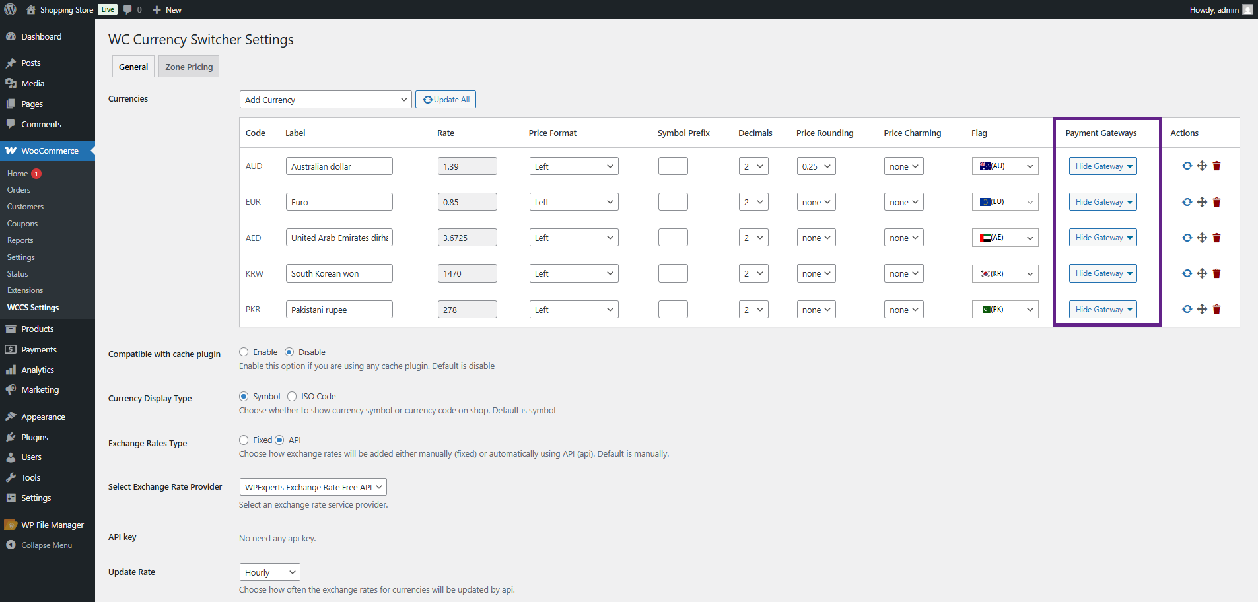Open AED flag selector dropdown
This screenshot has height=602, width=1258.
pos(1005,238)
